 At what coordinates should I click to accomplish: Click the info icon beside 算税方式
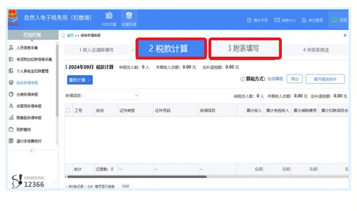(x=242, y=79)
